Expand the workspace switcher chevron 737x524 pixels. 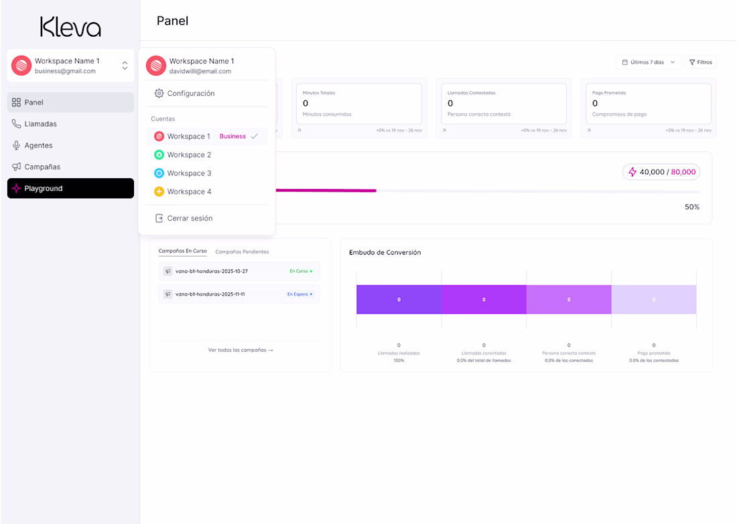point(125,65)
